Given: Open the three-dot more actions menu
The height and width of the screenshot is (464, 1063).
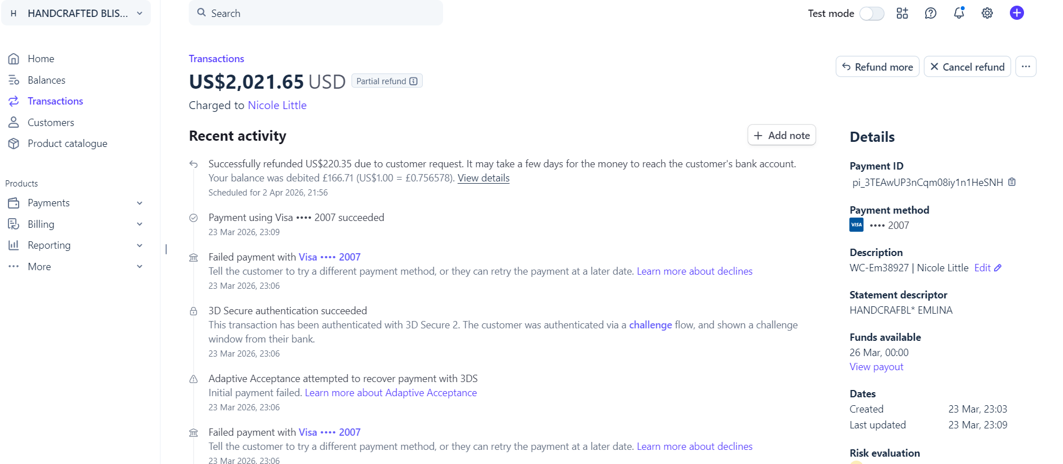Looking at the screenshot, I should coord(1026,67).
